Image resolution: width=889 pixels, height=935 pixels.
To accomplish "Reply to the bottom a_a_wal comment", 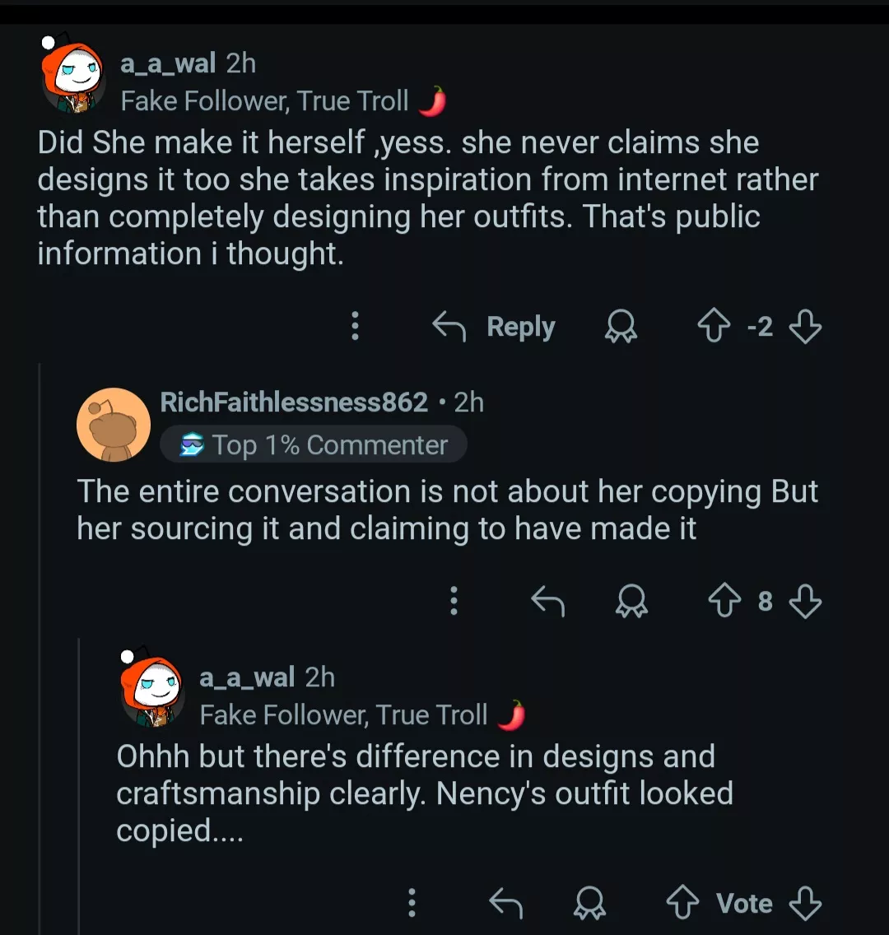I will click(506, 902).
